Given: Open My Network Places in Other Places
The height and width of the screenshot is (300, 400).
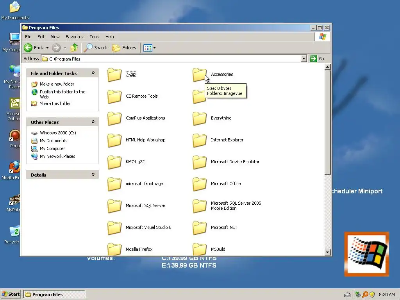Looking at the screenshot, I should [x=57, y=156].
